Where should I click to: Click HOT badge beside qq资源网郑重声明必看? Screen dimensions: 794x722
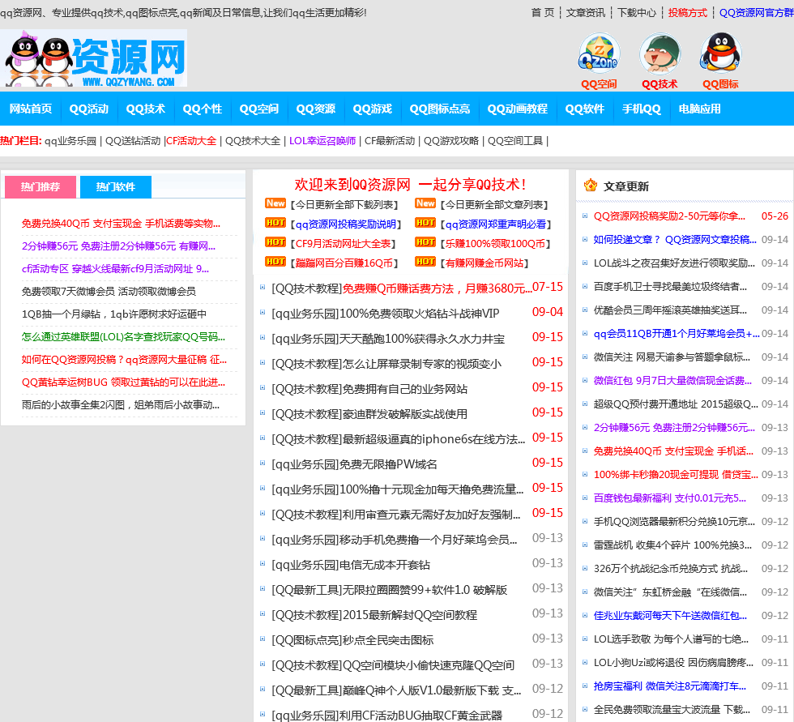[x=425, y=223]
